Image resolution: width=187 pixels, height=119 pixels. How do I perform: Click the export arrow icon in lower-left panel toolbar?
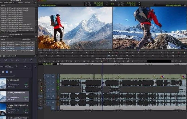[25, 60]
